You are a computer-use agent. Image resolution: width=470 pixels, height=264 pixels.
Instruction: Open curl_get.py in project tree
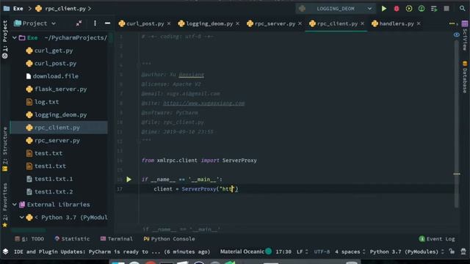click(x=49, y=51)
